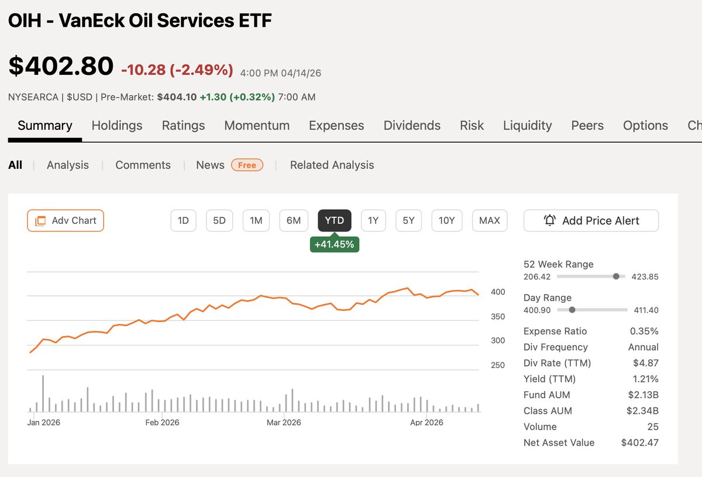
Task: Set chart range to 5Y
Action: tap(408, 220)
